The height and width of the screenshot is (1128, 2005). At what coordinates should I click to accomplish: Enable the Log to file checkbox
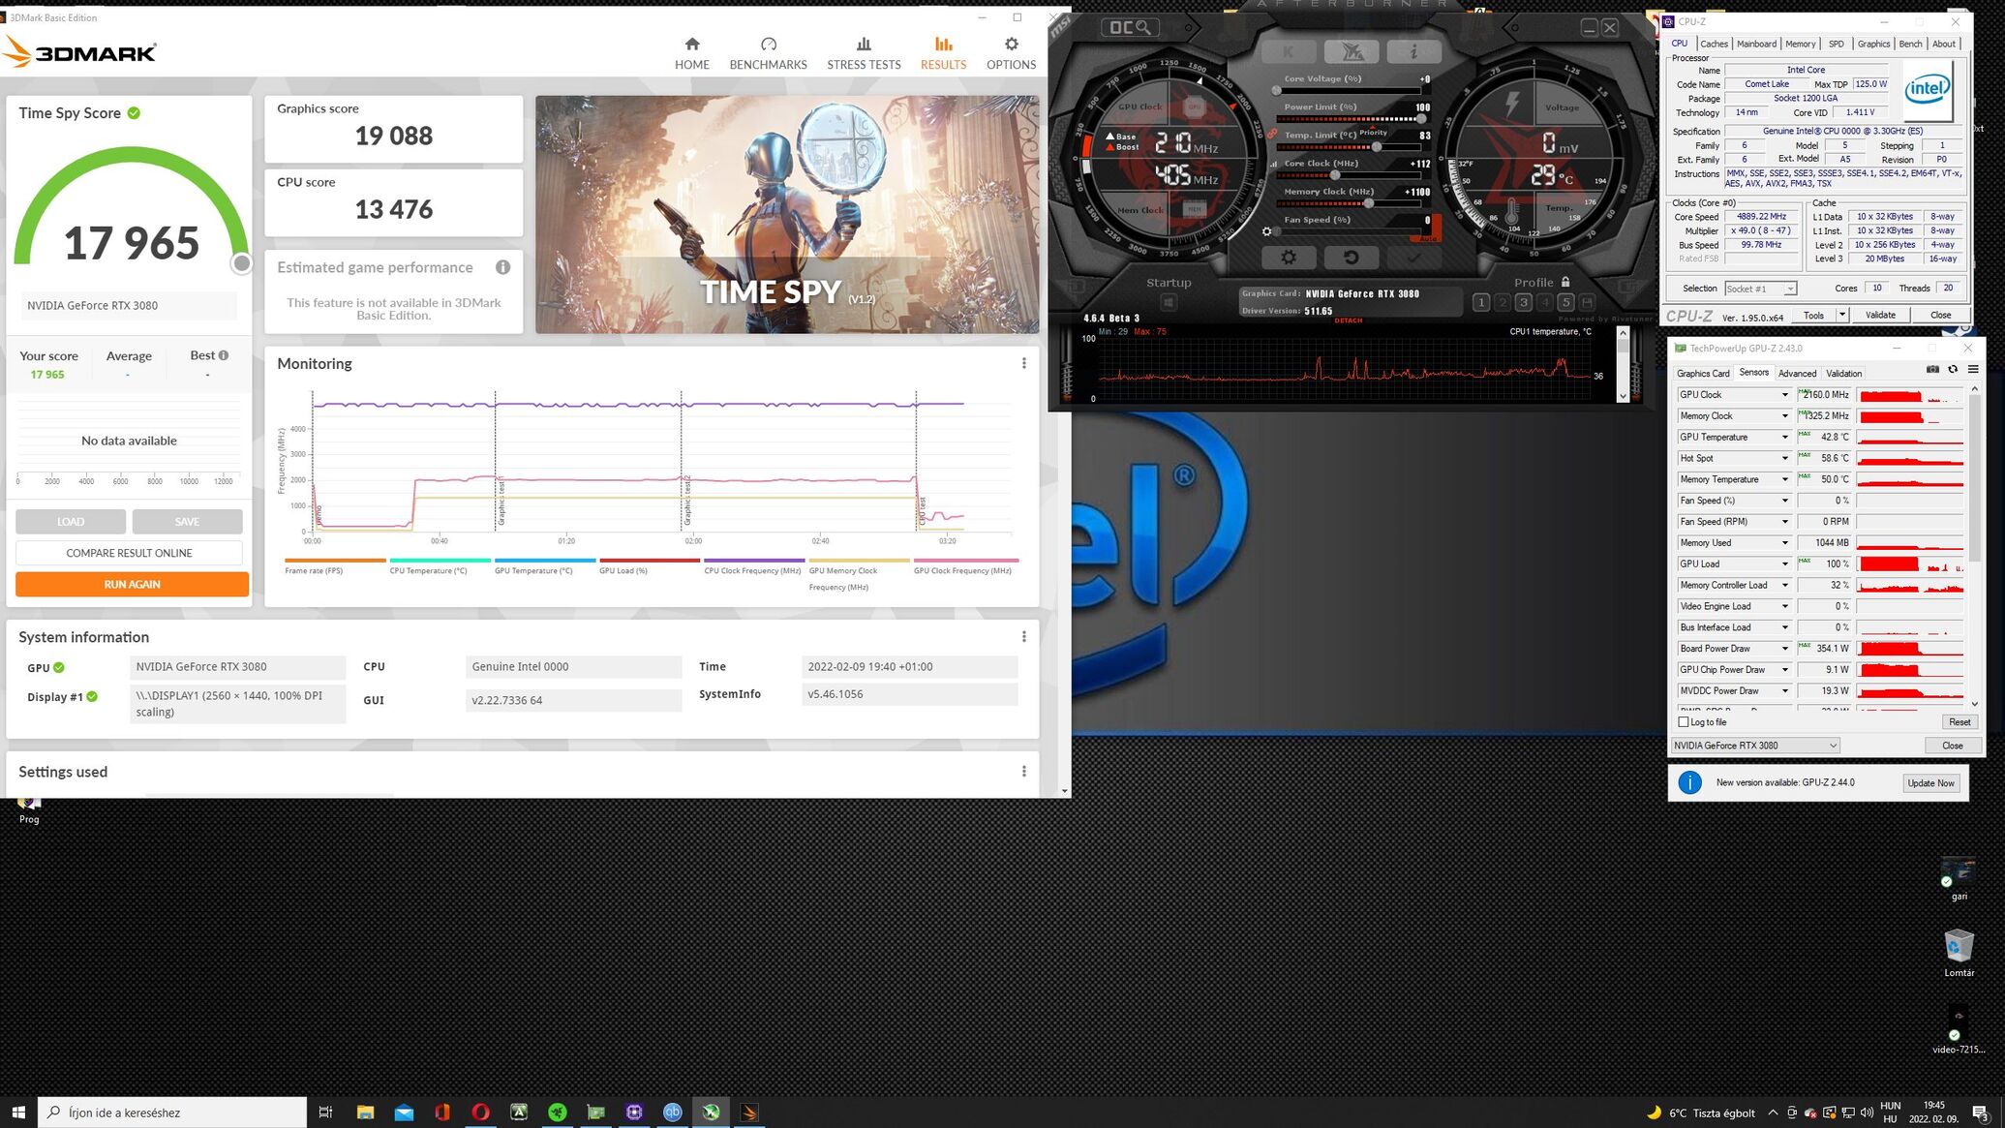[x=1684, y=722]
